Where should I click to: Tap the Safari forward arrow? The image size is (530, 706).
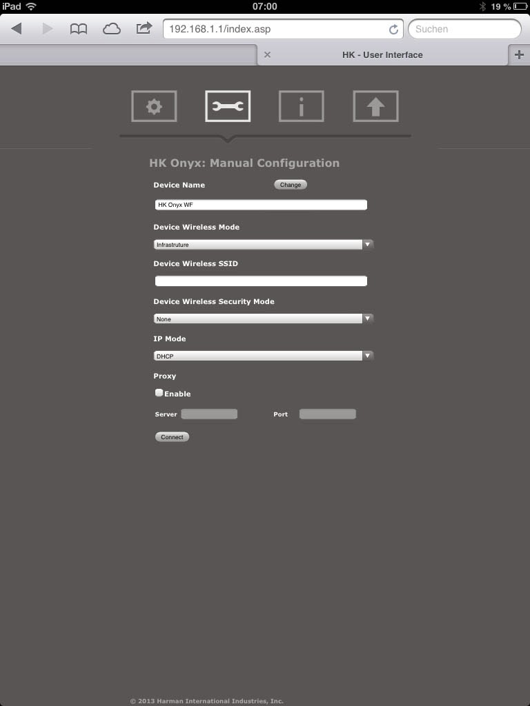click(x=48, y=29)
